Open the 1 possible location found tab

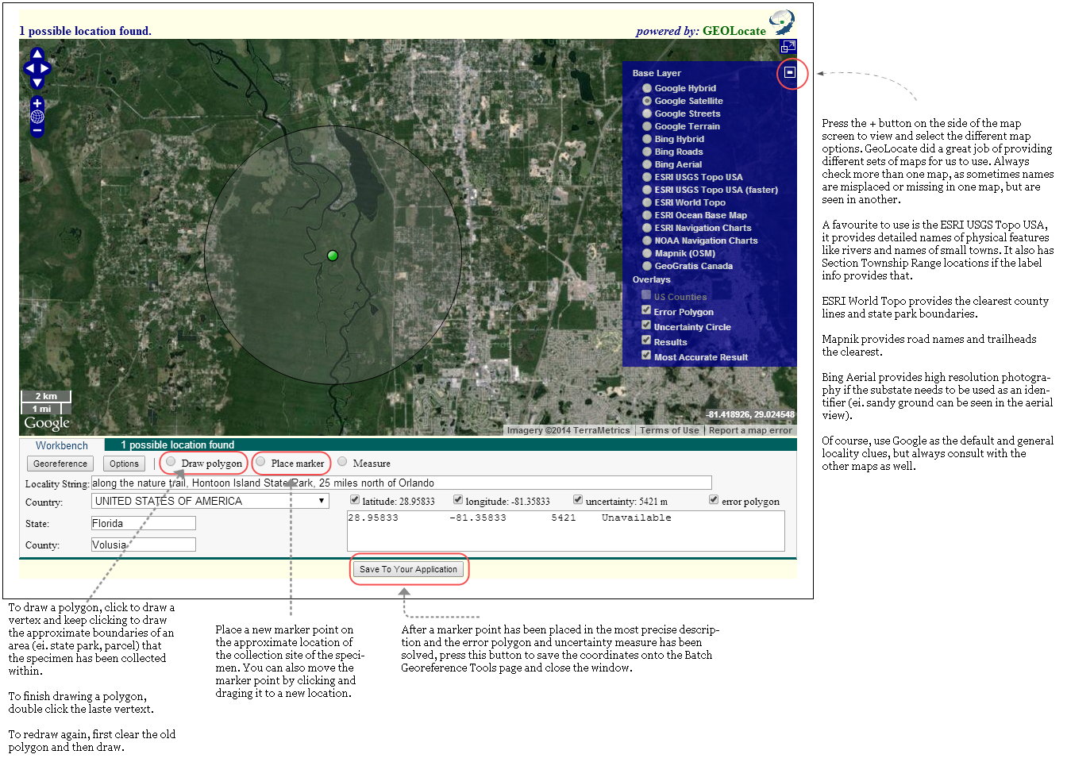tap(178, 445)
